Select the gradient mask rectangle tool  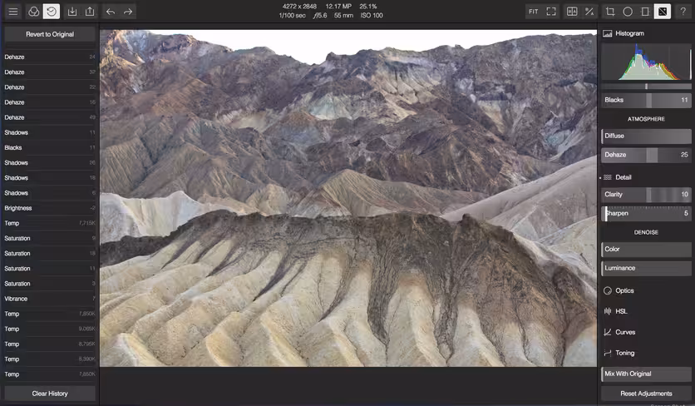coord(645,12)
